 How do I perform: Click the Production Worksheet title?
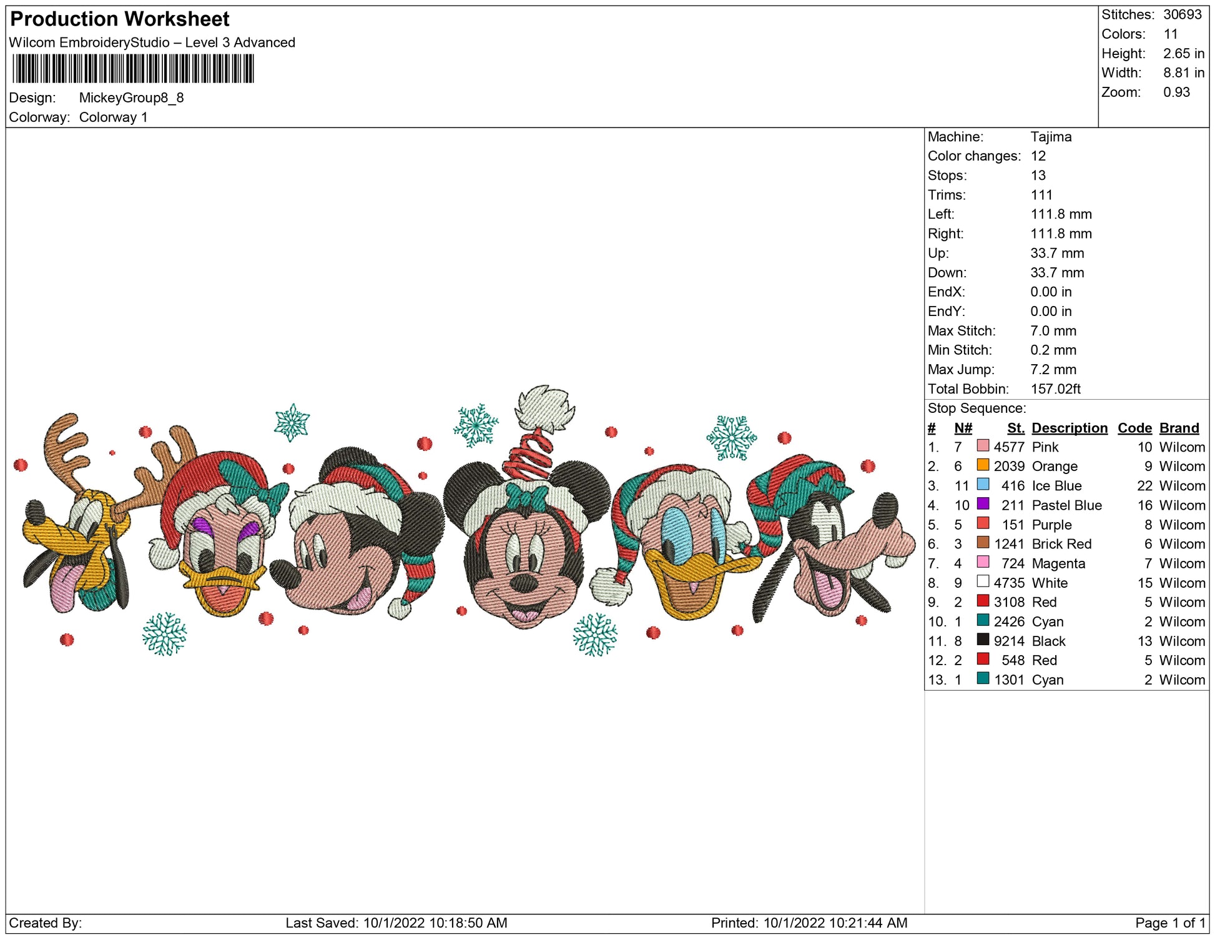click(120, 19)
